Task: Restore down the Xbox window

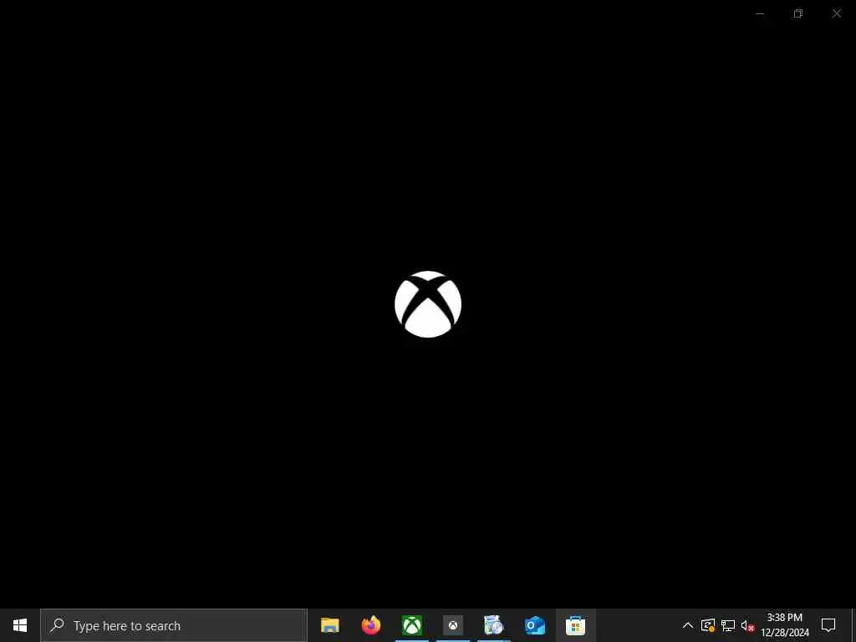Action: (798, 13)
